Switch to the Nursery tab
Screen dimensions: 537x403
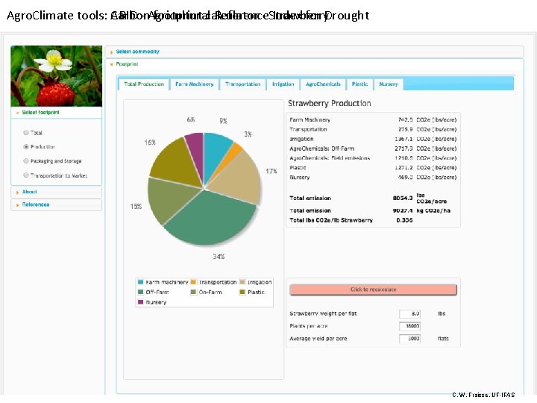[389, 84]
